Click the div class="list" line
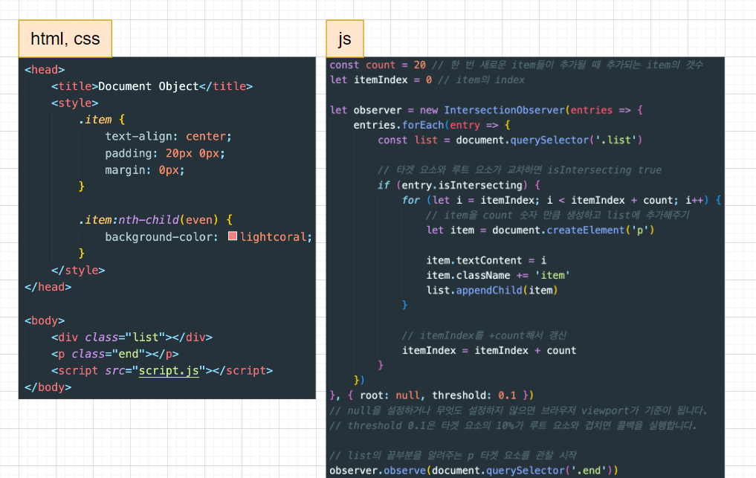Screen dimensions: 756x478 tap(132, 337)
